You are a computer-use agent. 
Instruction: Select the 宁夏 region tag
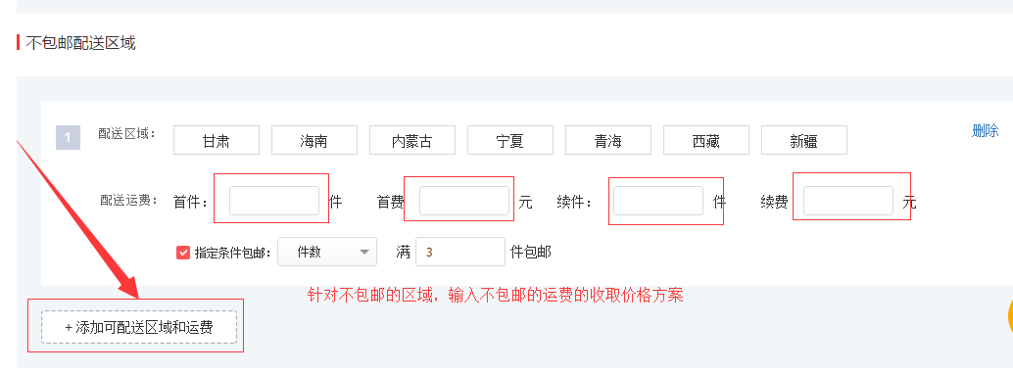click(510, 140)
